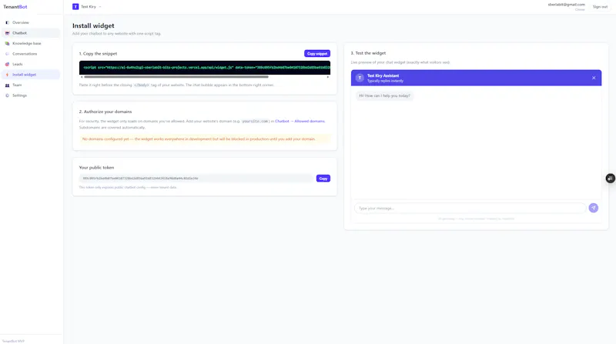Image resolution: width=616 pixels, height=344 pixels.
Task: Click the Copy snippet button
Action: pos(317,53)
